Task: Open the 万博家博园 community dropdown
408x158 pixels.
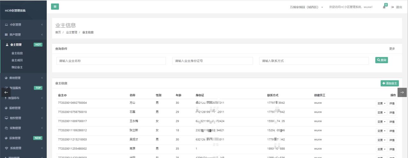Action: click(x=306, y=7)
